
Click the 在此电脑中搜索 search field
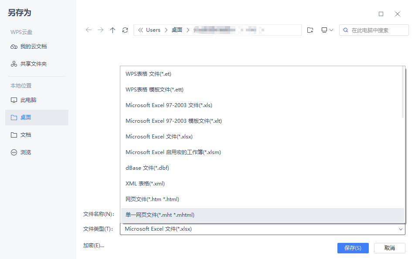coord(374,30)
